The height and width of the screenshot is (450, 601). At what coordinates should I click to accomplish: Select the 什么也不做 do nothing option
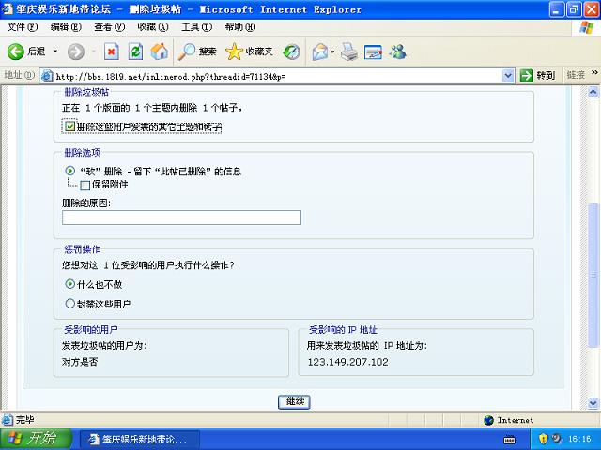coord(69,284)
